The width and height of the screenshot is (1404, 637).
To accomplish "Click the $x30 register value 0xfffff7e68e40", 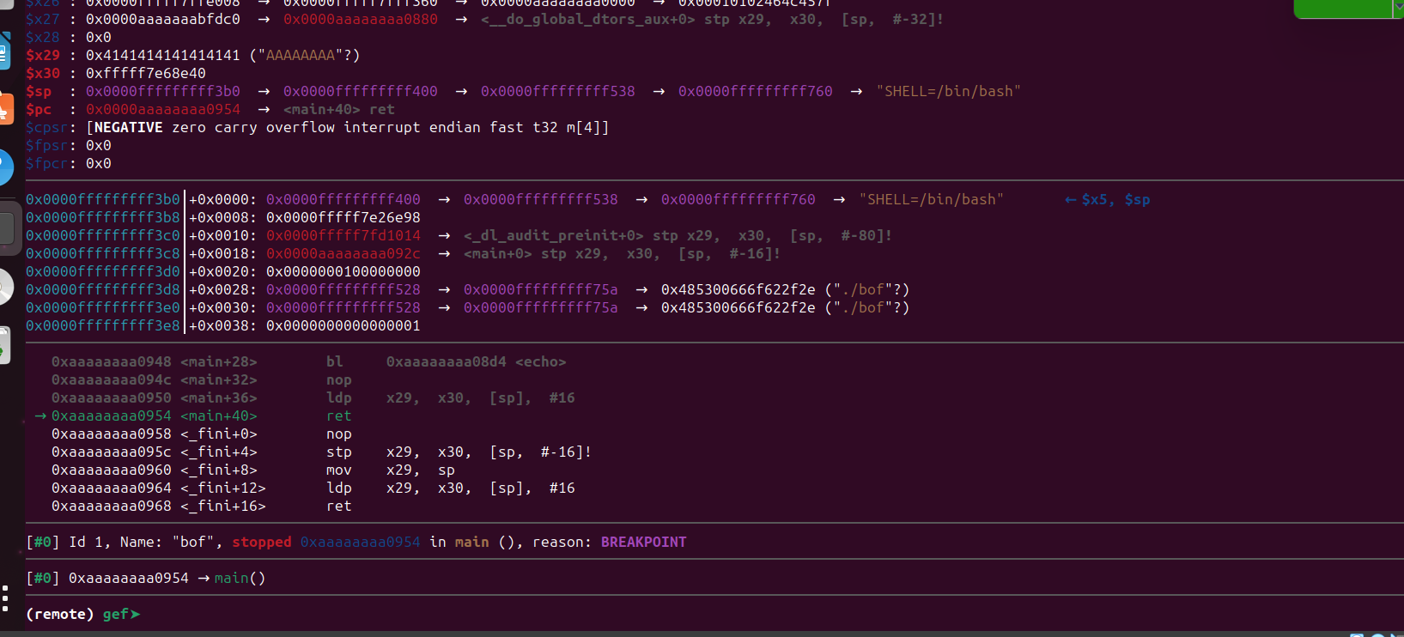I will tap(146, 73).
